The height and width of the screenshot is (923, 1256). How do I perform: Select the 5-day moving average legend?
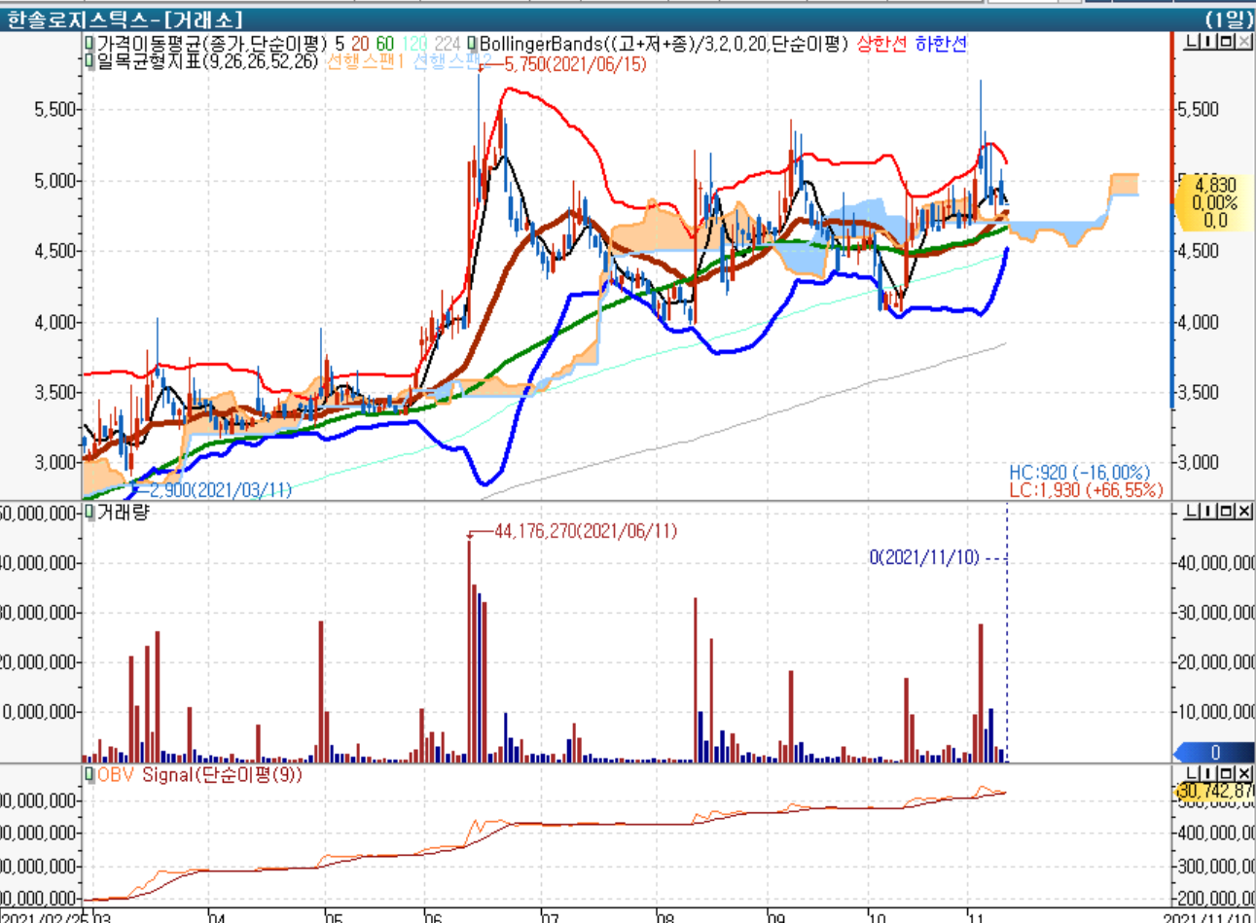click(x=340, y=44)
